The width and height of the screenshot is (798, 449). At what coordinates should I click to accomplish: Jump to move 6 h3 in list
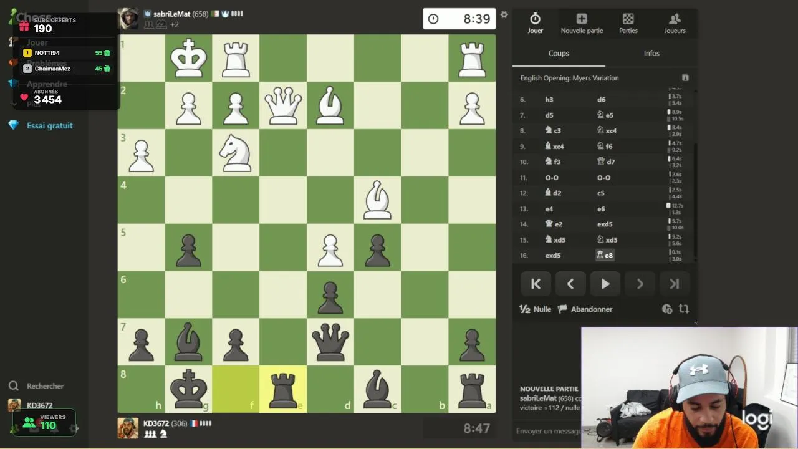(549, 99)
